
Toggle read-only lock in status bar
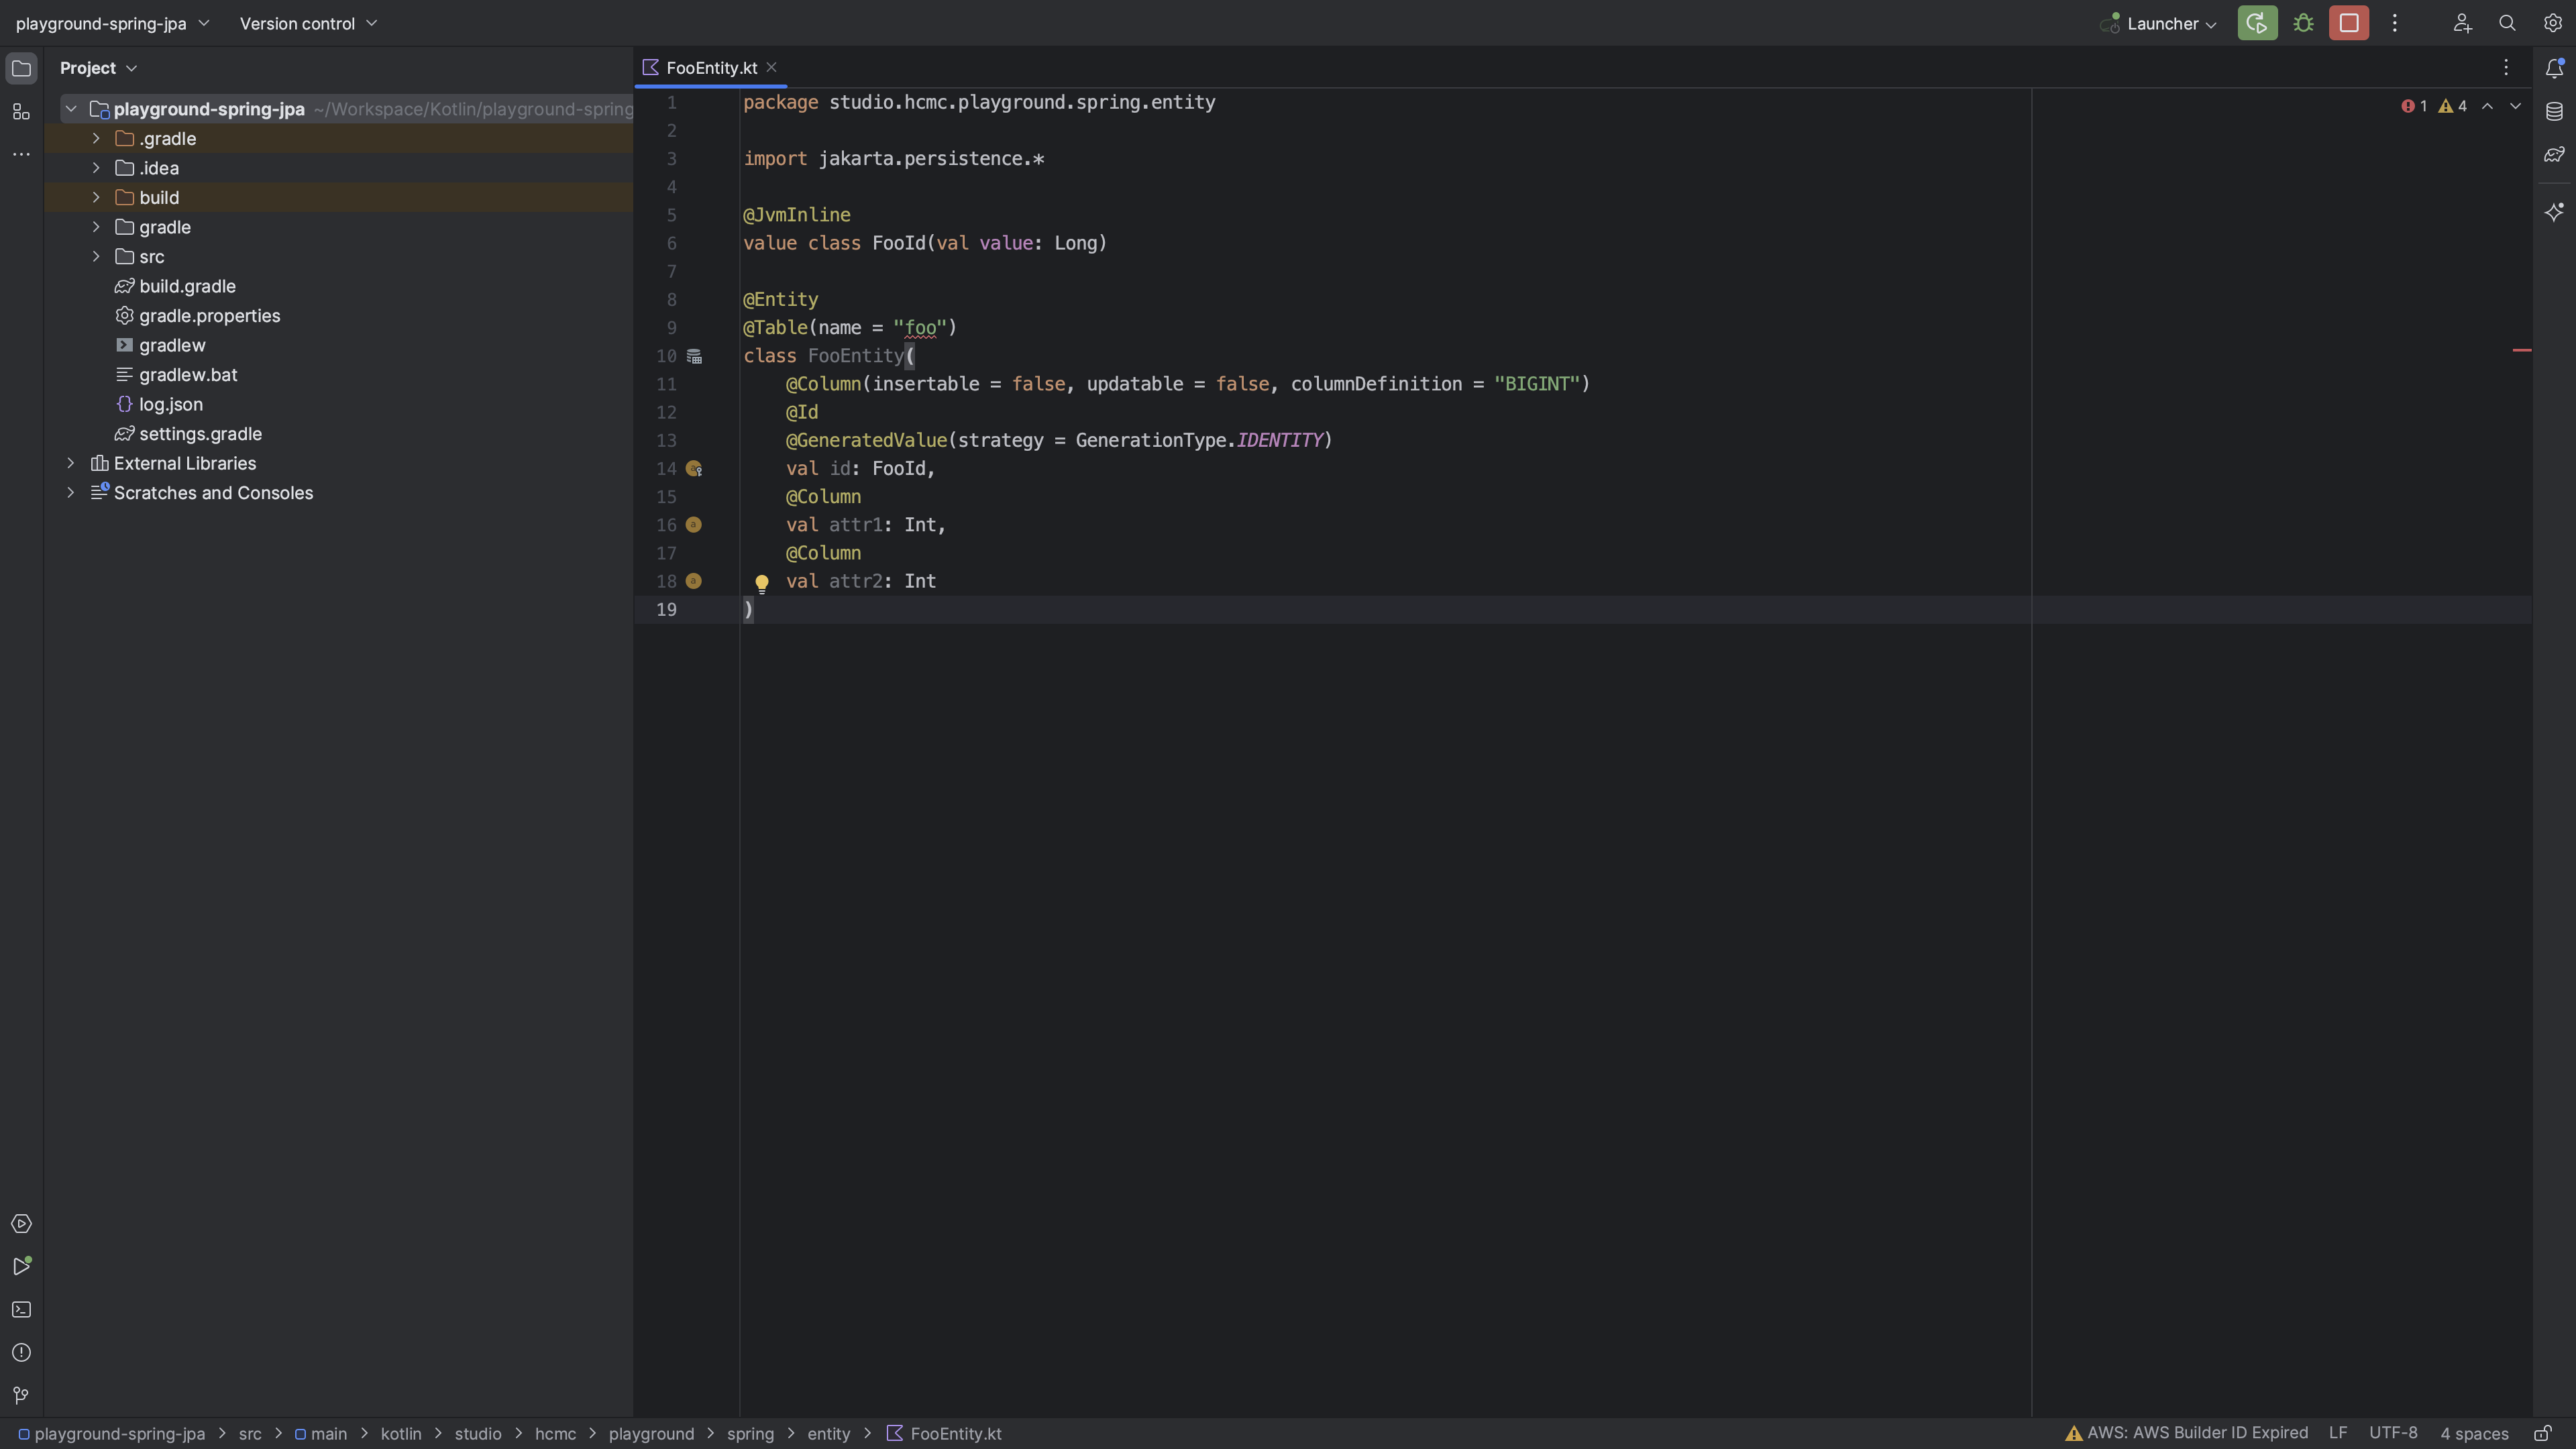pos(2543,1434)
